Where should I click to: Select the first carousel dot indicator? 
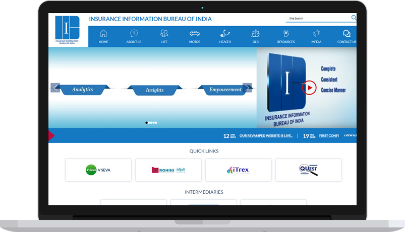point(146,123)
